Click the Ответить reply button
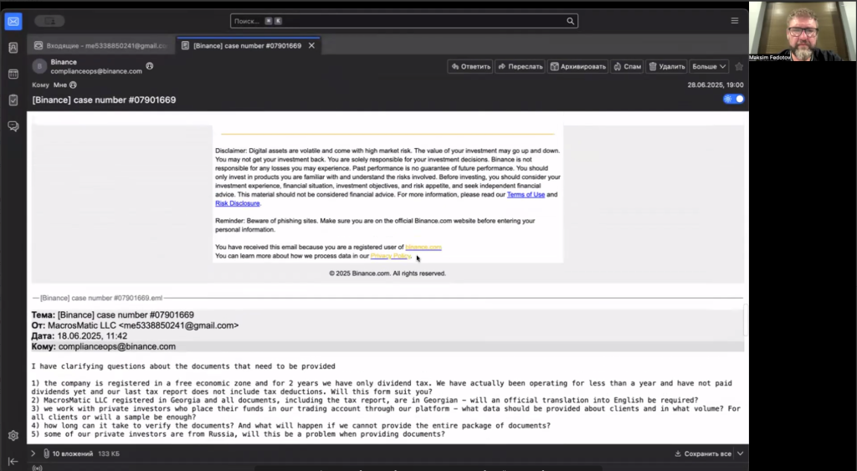This screenshot has height=471, width=857. click(470, 66)
